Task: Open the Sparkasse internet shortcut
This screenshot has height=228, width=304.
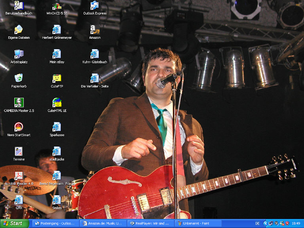Action: 57,127
